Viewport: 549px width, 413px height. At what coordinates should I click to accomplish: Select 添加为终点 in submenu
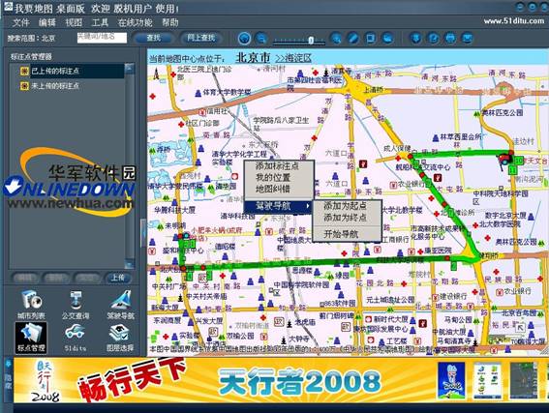[347, 218]
